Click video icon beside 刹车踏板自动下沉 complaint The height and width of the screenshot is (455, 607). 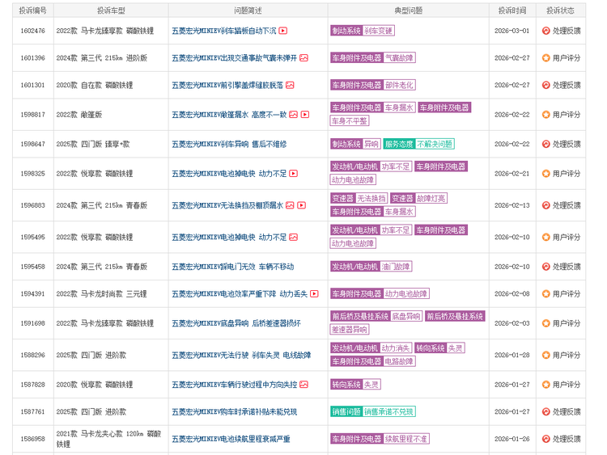click(283, 31)
